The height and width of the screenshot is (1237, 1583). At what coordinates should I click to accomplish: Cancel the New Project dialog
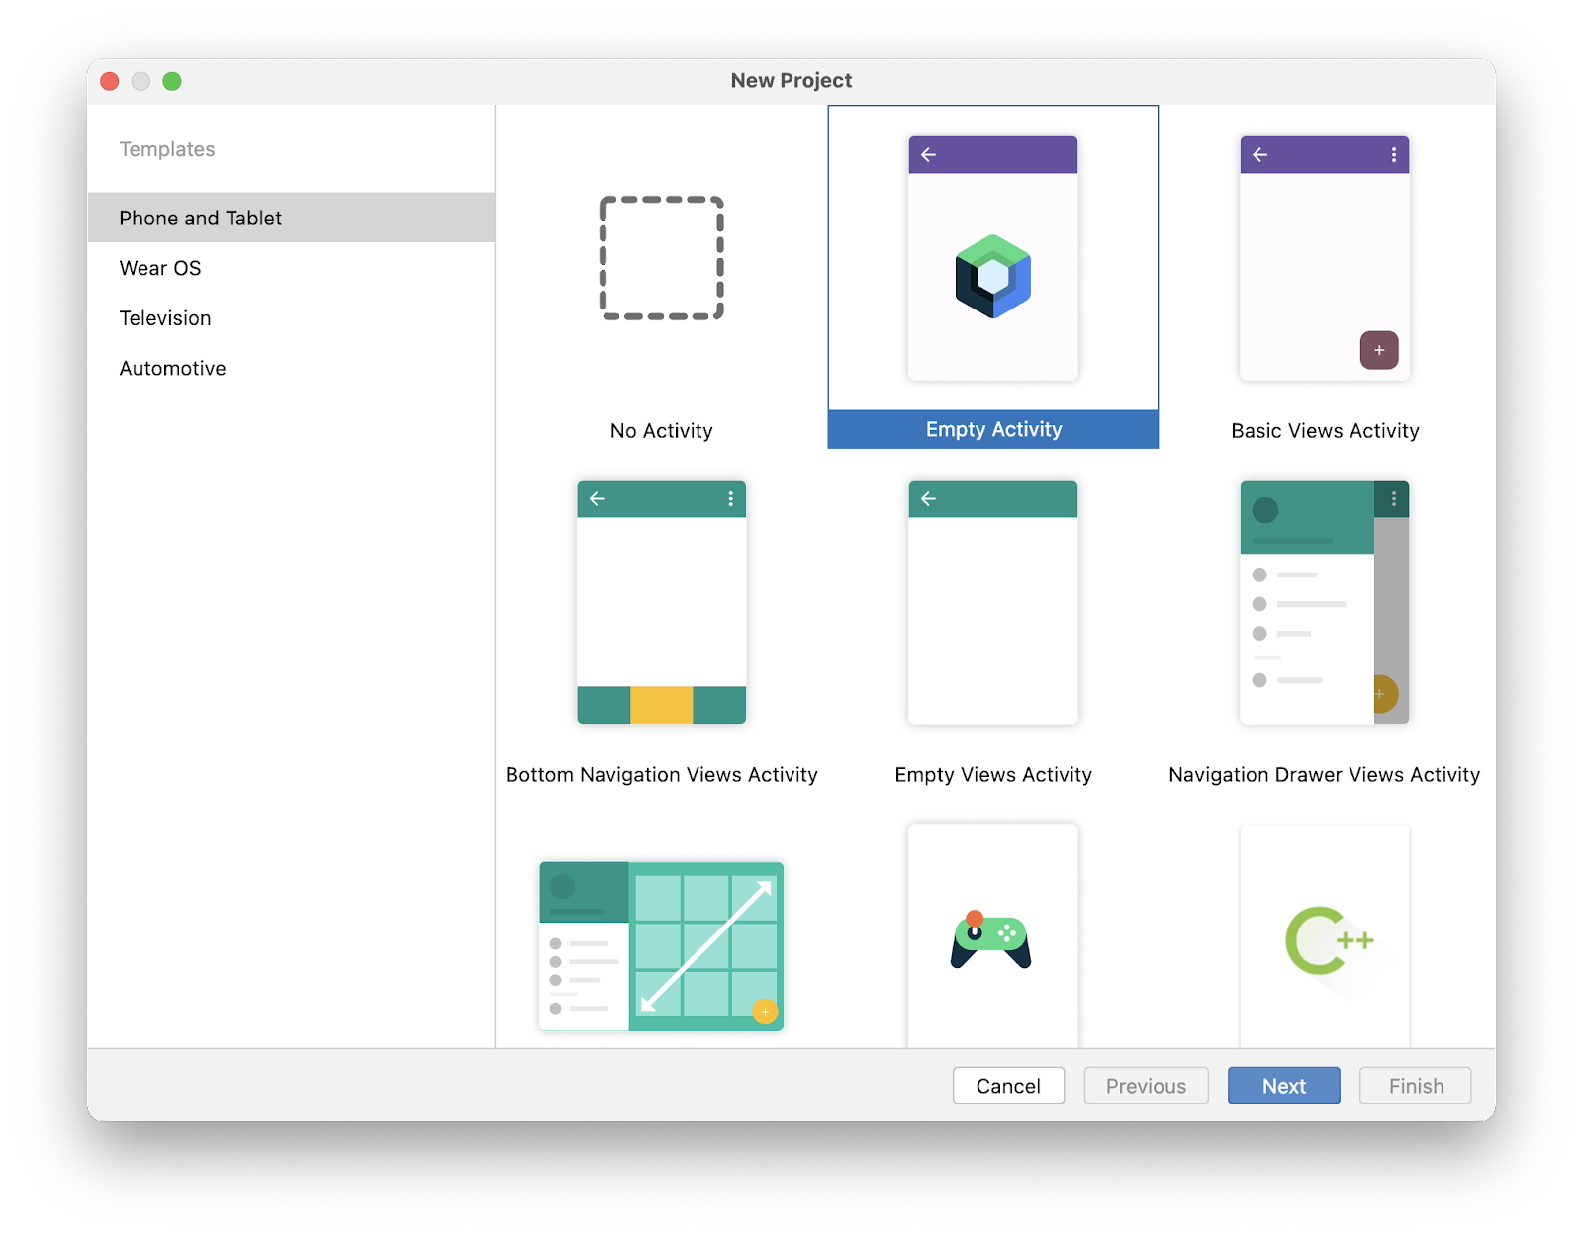tap(1008, 1085)
